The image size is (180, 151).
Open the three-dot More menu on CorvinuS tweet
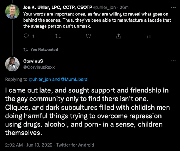(173, 61)
